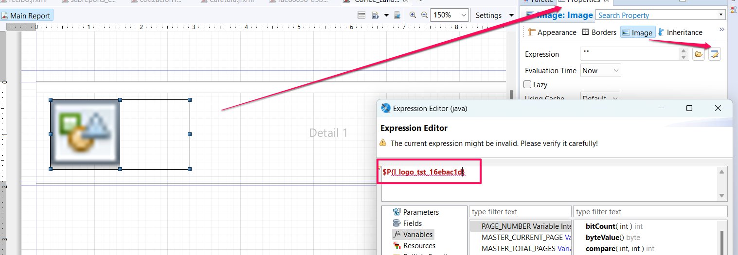Open the expression editor pencil icon
This screenshot has height=255, width=738.
coord(714,54)
